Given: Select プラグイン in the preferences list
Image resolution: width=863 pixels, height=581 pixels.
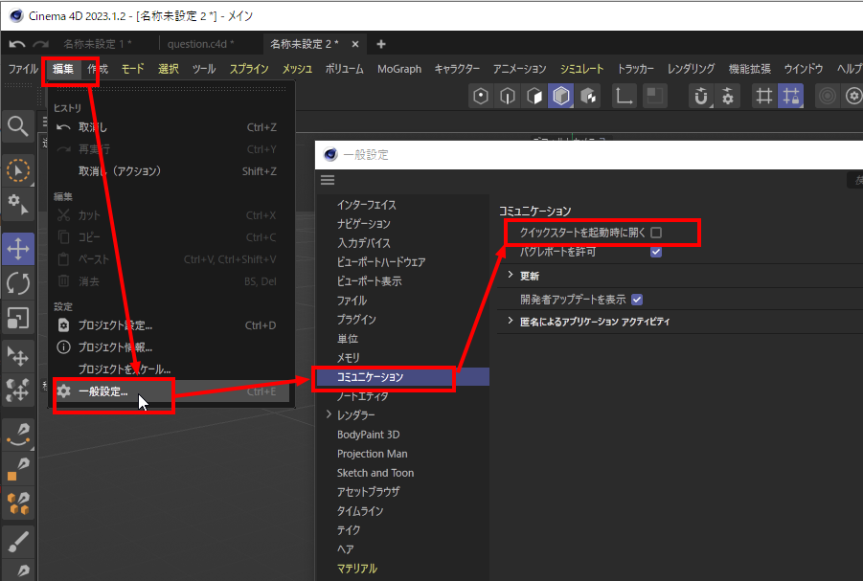Looking at the screenshot, I should pyautogui.click(x=356, y=319).
